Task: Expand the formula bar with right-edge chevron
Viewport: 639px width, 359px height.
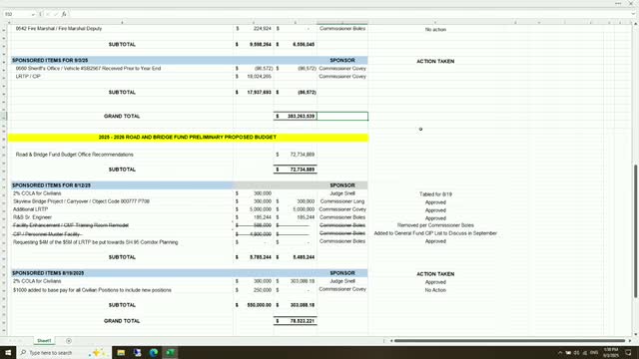Action: click(x=633, y=14)
